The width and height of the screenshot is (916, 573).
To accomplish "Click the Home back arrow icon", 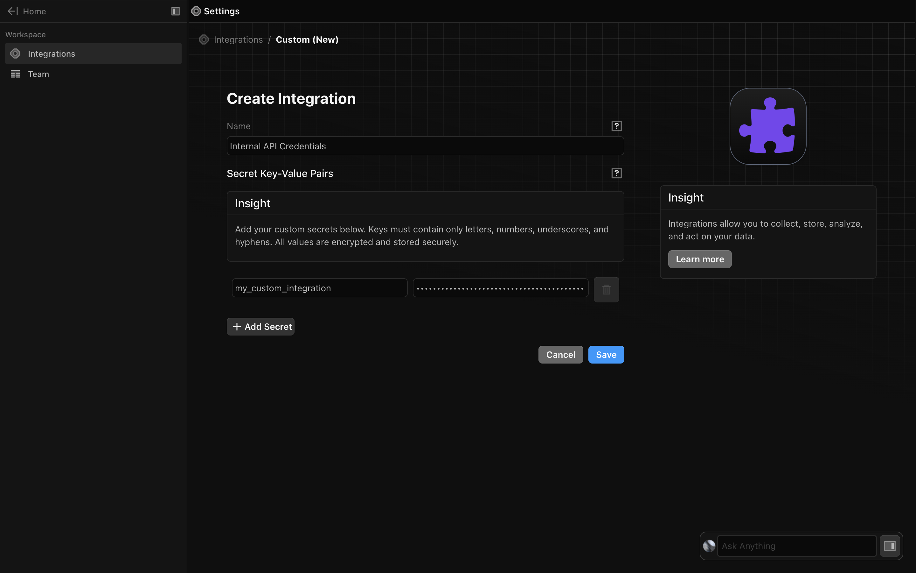I will pos(13,11).
